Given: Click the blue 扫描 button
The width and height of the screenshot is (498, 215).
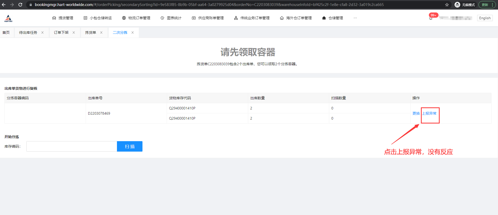Looking at the screenshot, I should pyautogui.click(x=129, y=146).
